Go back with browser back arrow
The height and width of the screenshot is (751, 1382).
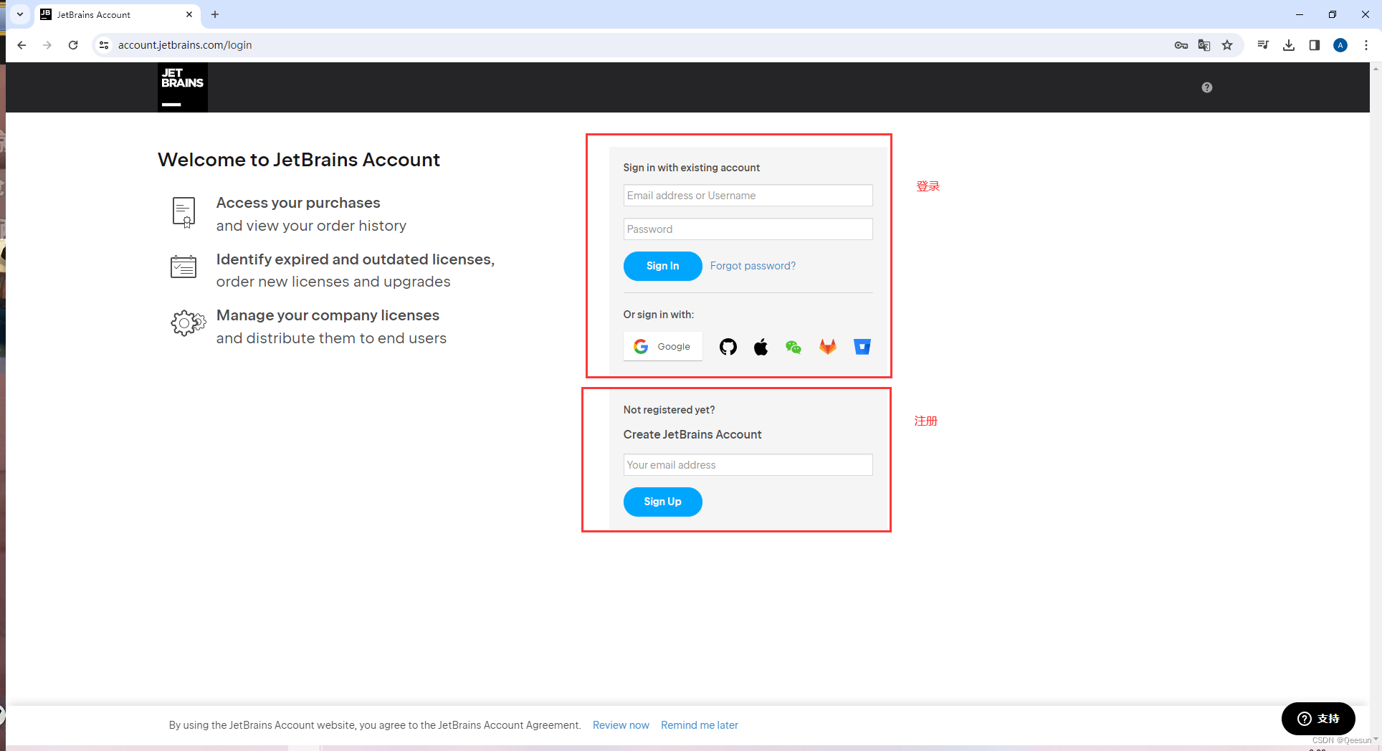[22, 45]
